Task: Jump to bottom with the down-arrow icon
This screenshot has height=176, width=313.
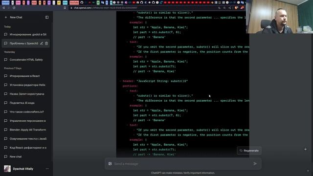Action: point(305,149)
